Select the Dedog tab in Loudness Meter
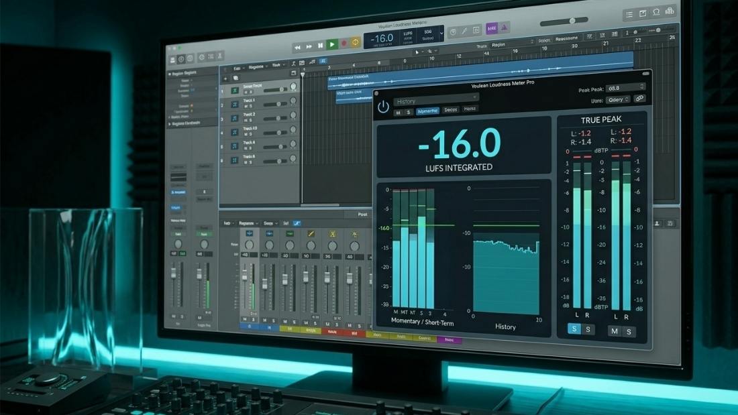The image size is (738, 415). (x=451, y=110)
